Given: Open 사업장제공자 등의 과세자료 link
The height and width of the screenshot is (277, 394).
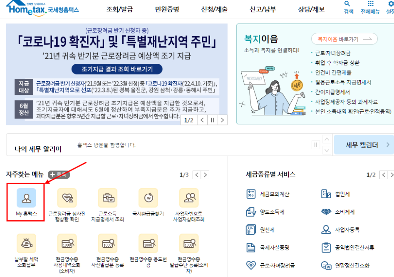Looking at the screenshot, I should (x=346, y=102).
